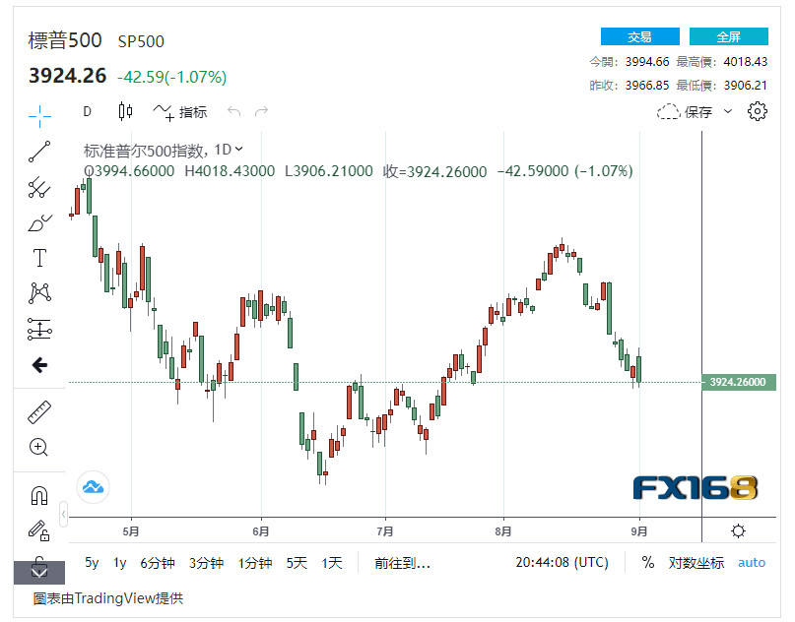Open the 指标 indicators menu
The width and height of the screenshot is (795, 622).
(180, 111)
